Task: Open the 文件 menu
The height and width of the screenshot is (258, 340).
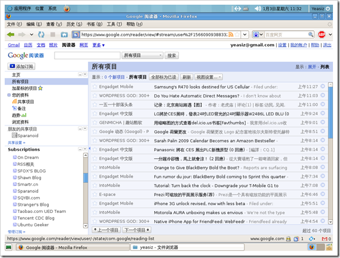Action: 14,24
